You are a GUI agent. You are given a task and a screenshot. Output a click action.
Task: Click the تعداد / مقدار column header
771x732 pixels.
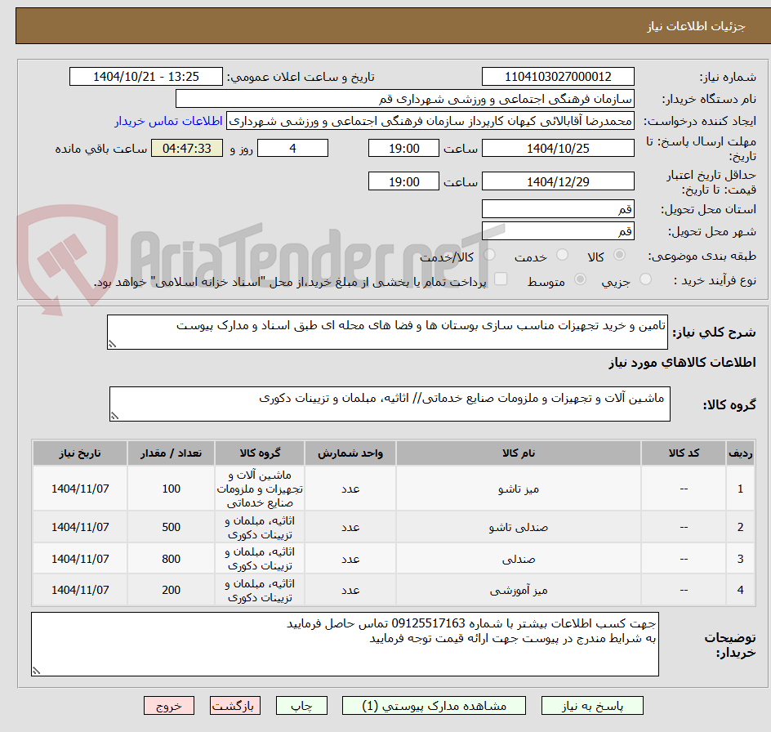(x=172, y=453)
